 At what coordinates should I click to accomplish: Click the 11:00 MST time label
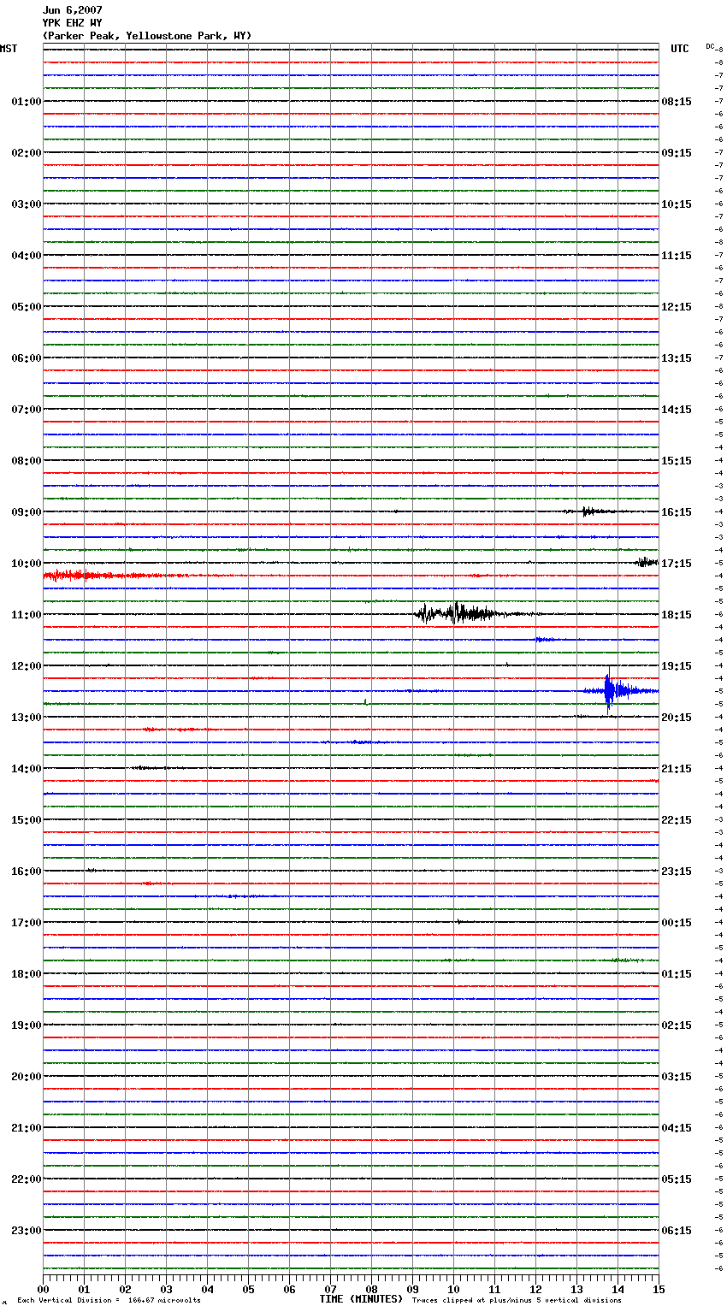pos(27,615)
